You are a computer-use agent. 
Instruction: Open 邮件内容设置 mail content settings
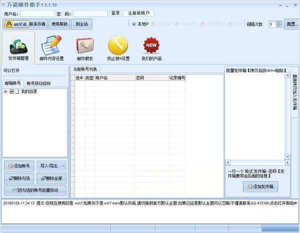51,48
